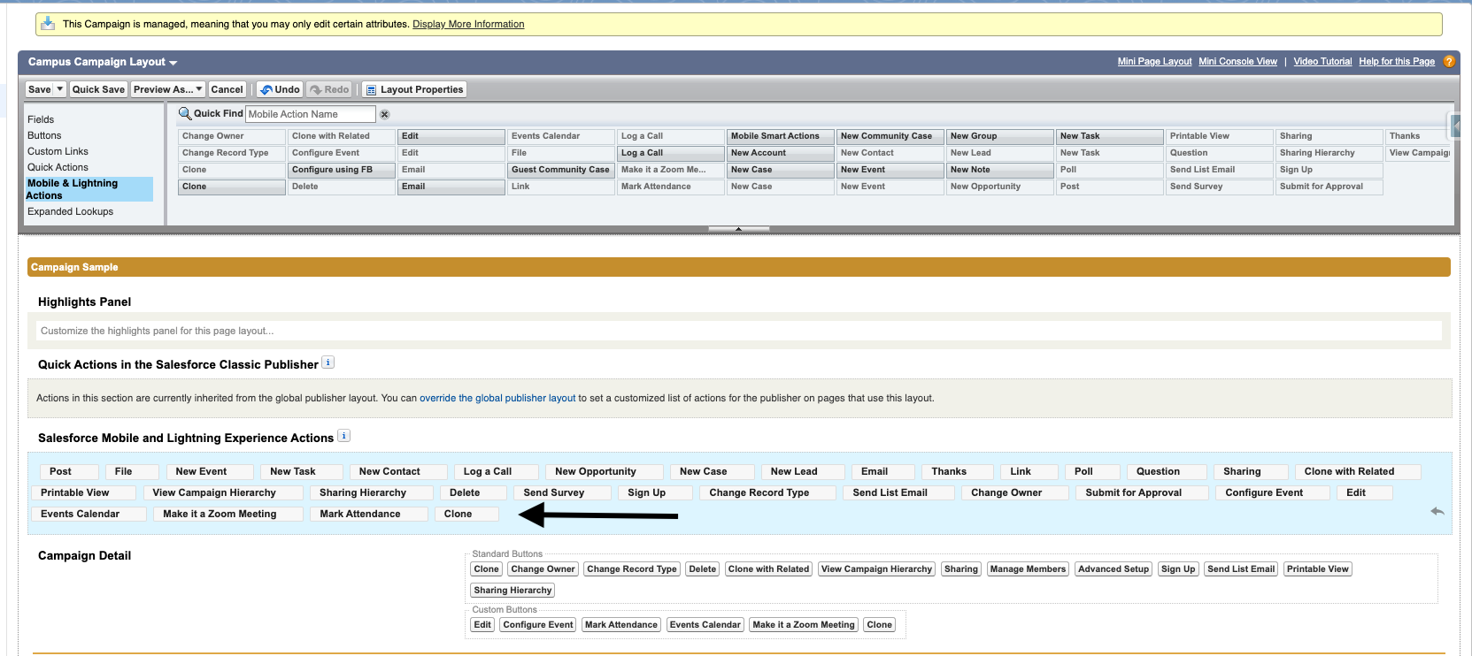Open the Campus Campaign Layout title dropdown
The width and height of the screenshot is (1472, 656).
pos(173,63)
